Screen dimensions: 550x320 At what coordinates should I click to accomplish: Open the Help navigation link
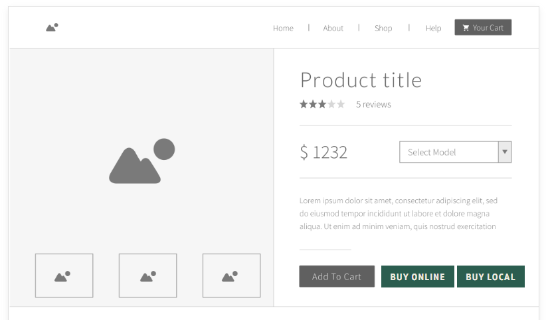(433, 28)
